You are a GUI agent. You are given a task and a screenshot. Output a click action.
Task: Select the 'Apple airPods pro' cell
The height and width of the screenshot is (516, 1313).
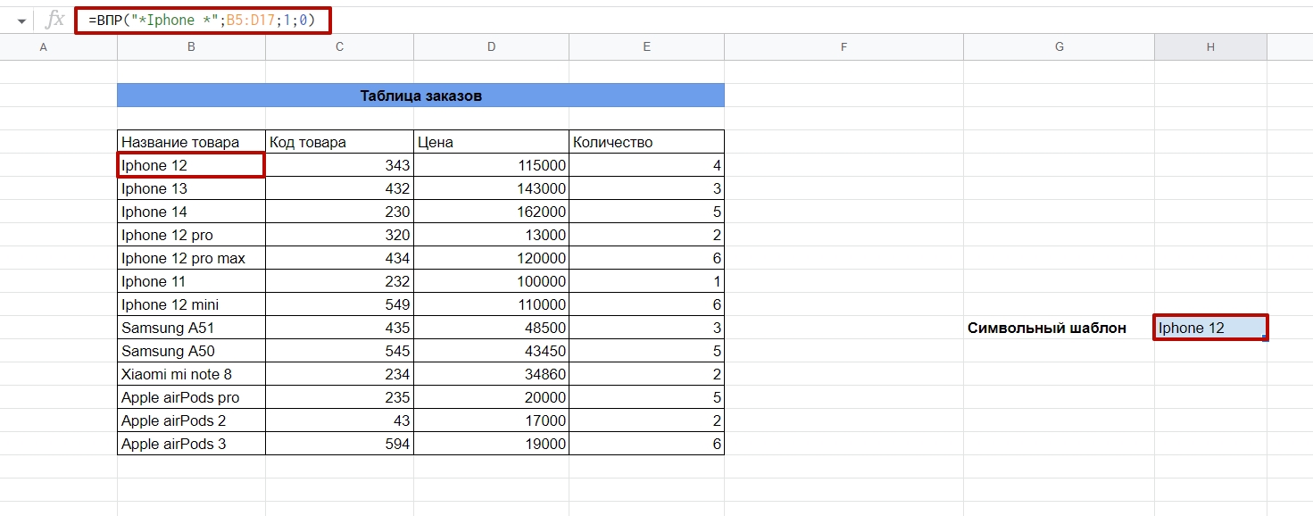(x=191, y=397)
